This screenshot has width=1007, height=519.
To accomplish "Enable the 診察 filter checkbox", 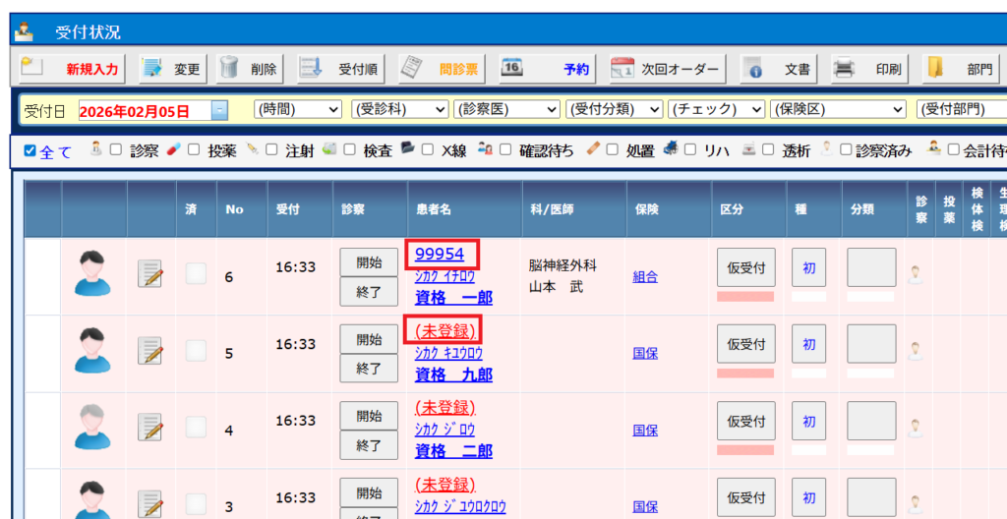I will tap(116, 151).
